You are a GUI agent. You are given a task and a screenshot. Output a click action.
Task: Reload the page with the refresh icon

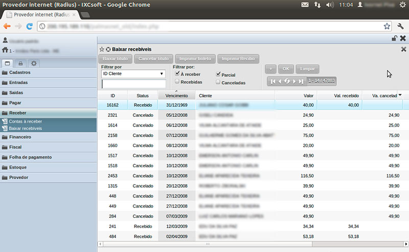[29, 26]
